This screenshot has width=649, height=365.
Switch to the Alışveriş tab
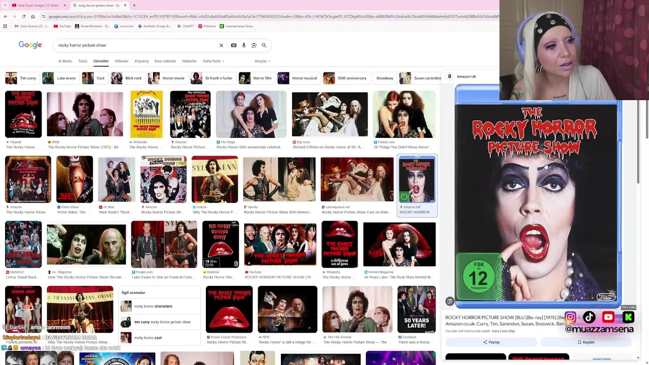click(141, 61)
